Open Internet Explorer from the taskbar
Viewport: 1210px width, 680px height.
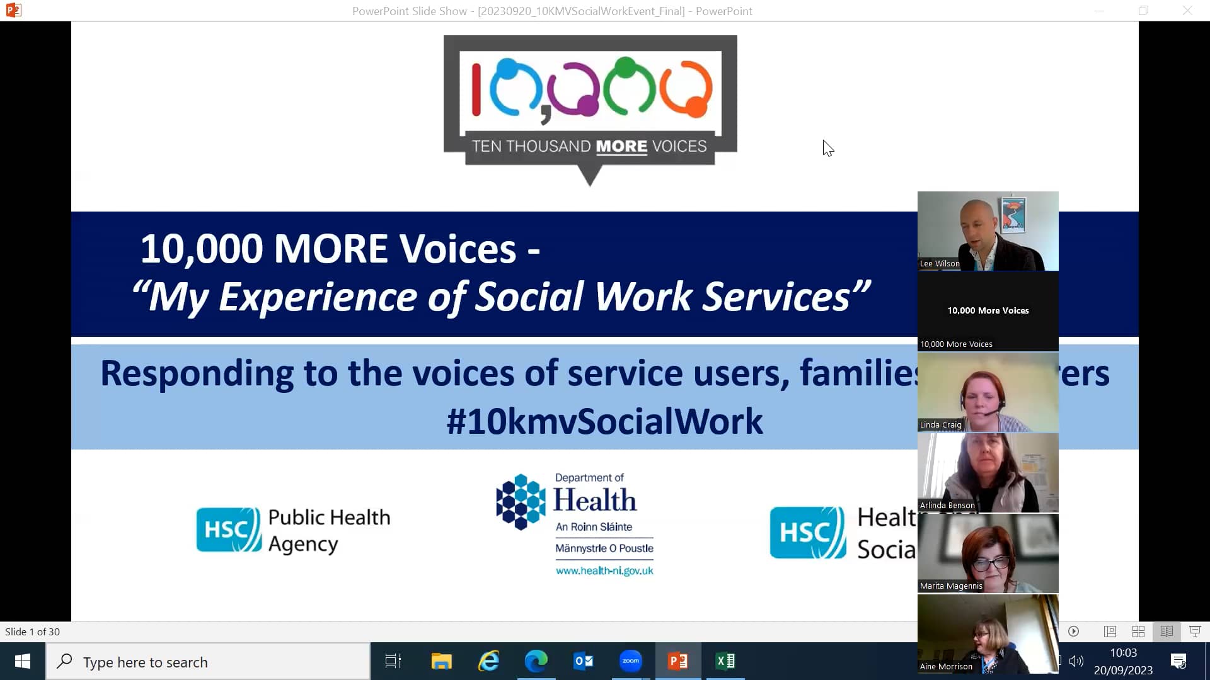[x=489, y=661]
